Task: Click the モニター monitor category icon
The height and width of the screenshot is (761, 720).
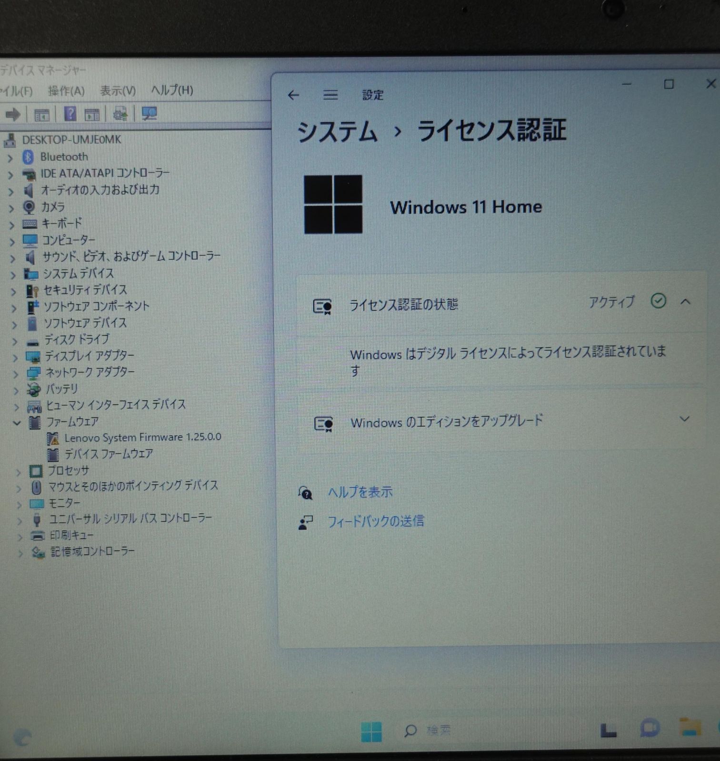Action: point(37,503)
